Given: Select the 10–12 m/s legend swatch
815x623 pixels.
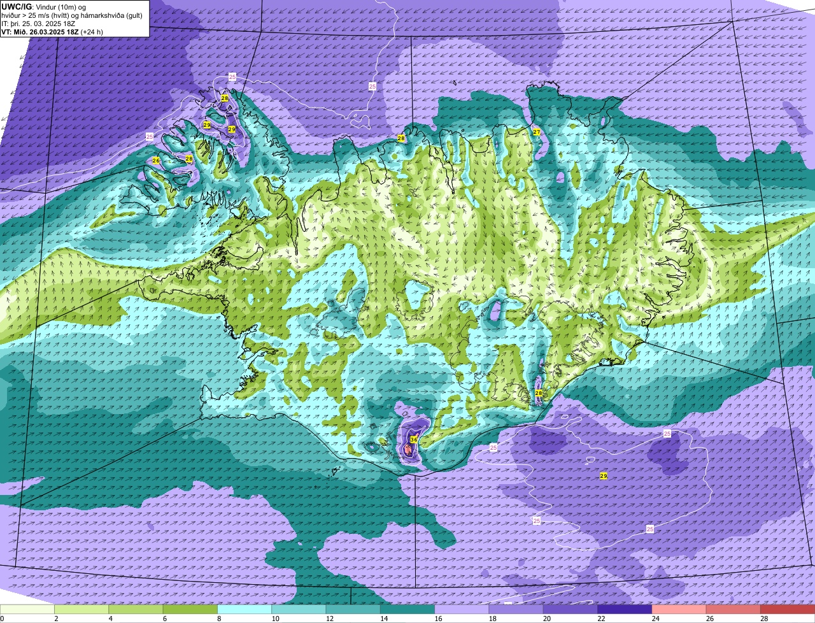Looking at the screenshot, I should click(299, 609).
